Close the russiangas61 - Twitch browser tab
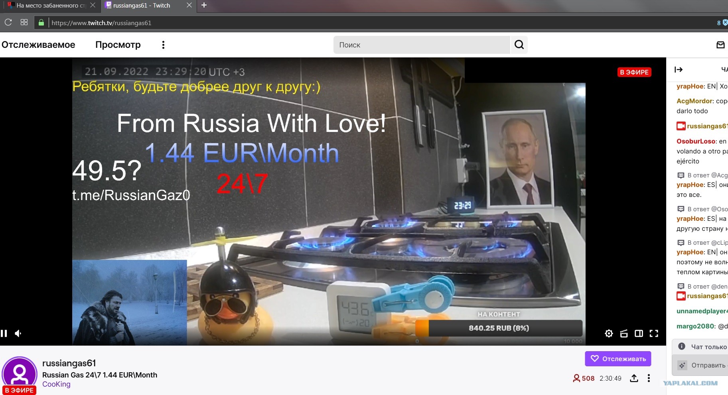 (x=189, y=5)
